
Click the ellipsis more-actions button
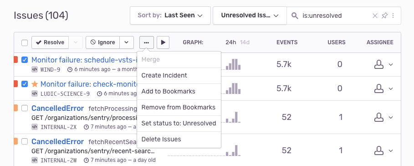pos(147,42)
